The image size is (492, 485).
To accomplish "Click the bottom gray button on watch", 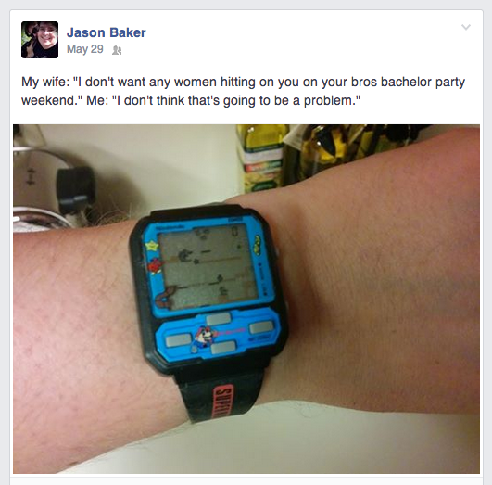I will coord(223,348).
